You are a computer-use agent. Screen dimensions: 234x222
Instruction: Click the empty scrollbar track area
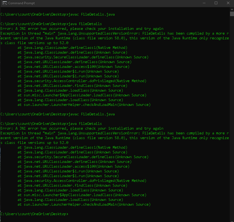[232, 119]
